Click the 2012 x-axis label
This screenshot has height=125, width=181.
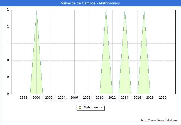(112, 97)
